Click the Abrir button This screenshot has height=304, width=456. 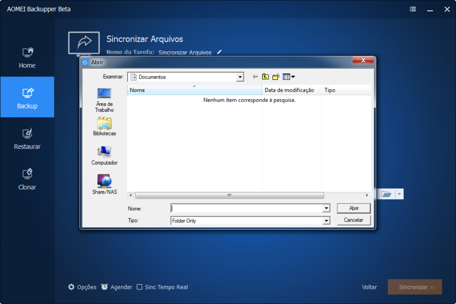click(354, 208)
